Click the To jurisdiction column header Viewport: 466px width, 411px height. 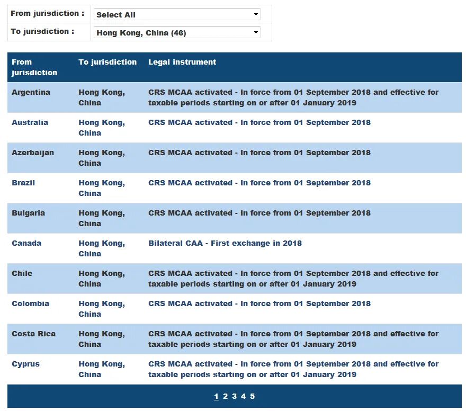pos(107,62)
